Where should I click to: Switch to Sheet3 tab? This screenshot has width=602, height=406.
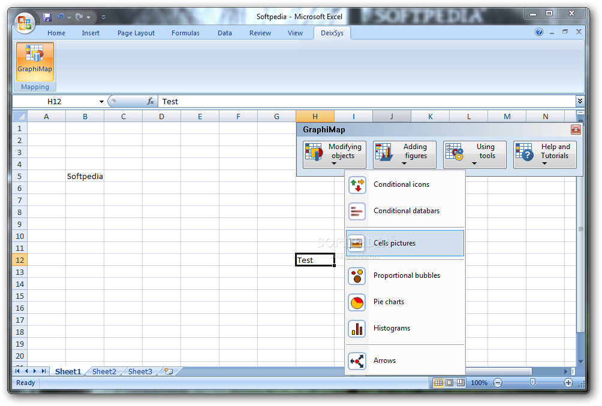click(x=140, y=371)
